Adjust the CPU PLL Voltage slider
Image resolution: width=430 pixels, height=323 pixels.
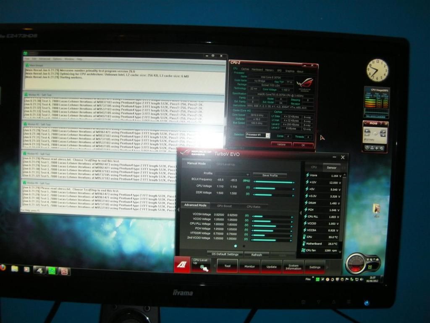[272, 226]
